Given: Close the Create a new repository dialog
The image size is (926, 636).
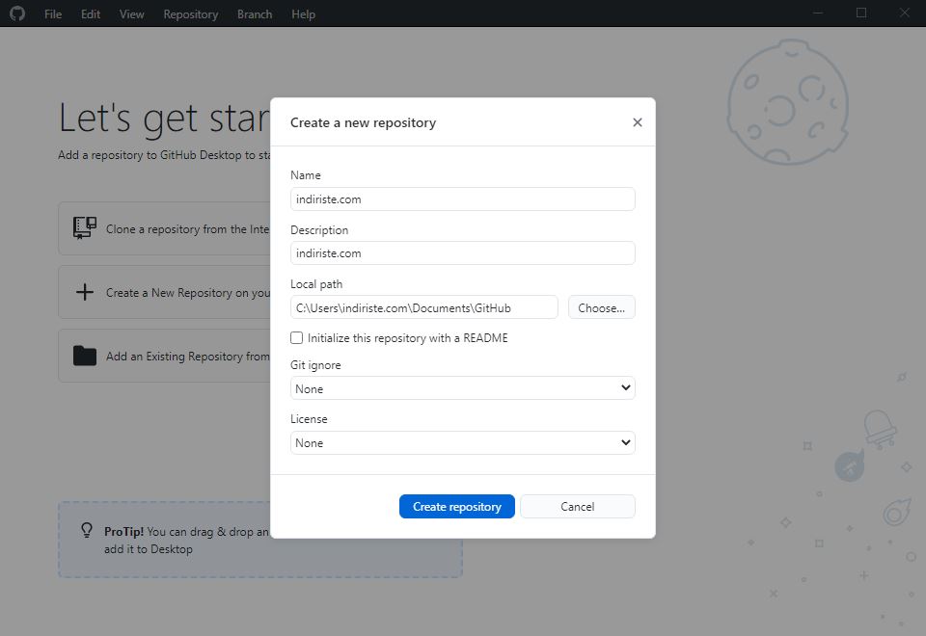Looking at the screenshot, I should point(638,122).
